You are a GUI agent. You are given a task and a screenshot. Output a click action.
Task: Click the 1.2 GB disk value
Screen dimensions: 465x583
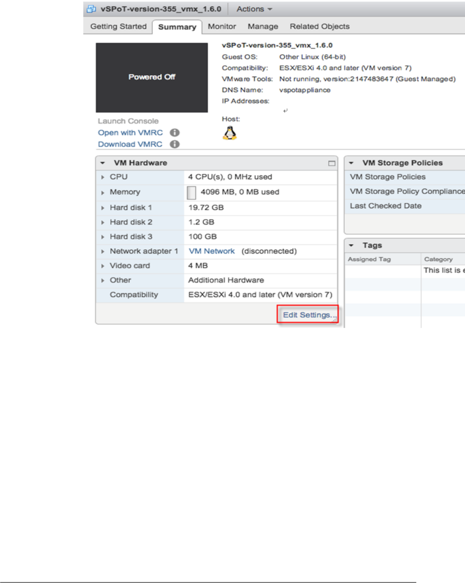tap(201, 222)
